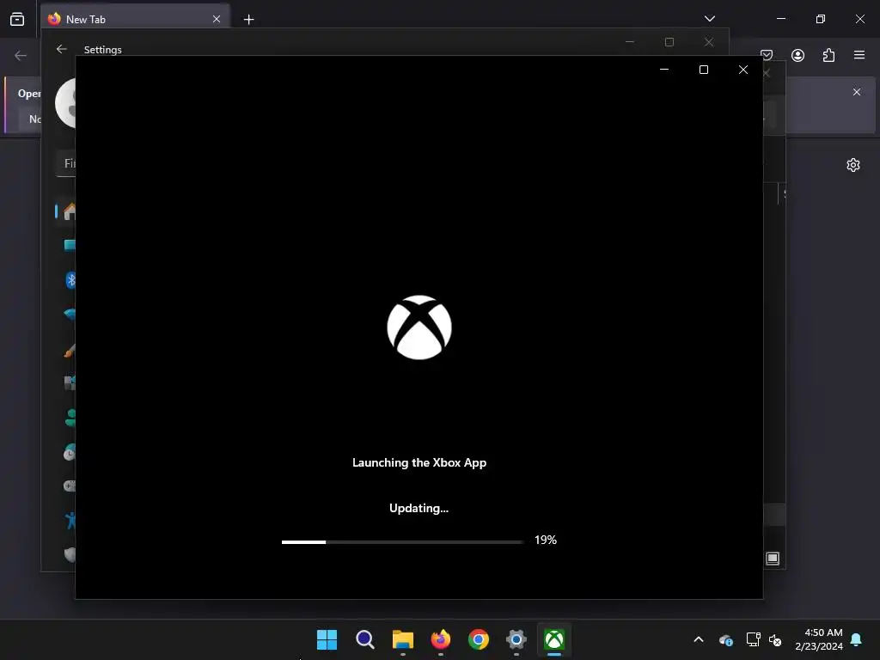Click the Xbox logo in the launcher

(419, 327)
